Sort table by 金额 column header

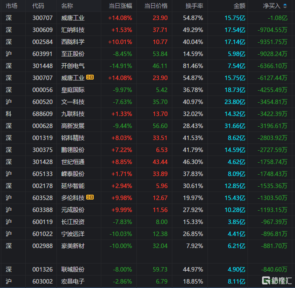click(x=239, y=6)
